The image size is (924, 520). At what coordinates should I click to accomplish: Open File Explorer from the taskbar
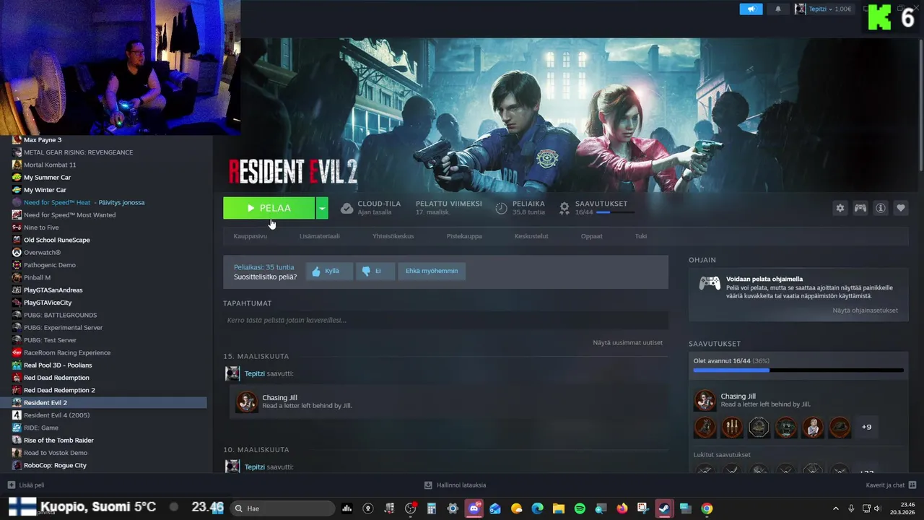coord(559,508)
